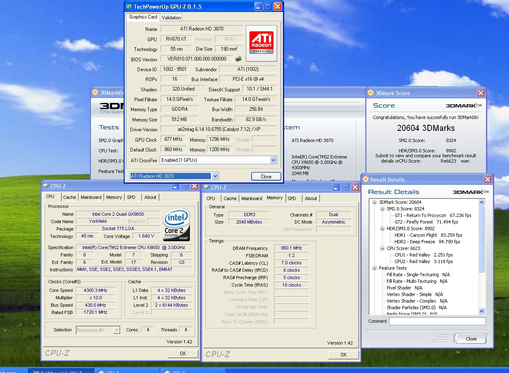Click the Core Speed 4300.3 MHz value
This screenshot has width=509, height=373.
pyautogui.click(x=95, y=290)
